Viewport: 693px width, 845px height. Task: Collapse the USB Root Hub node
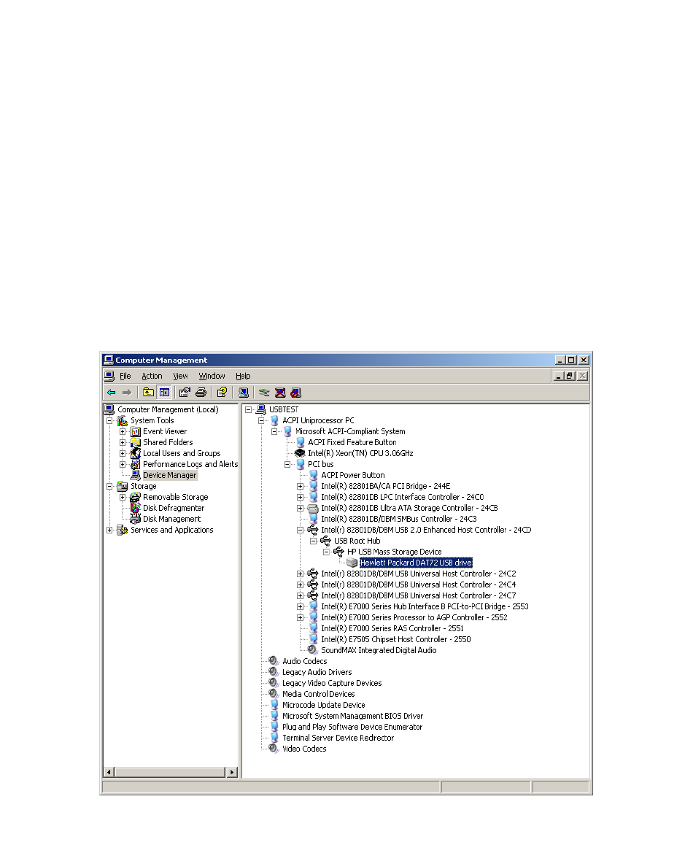(314, 541)
